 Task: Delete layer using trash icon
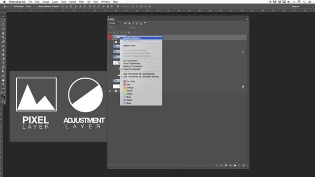(x=244, y=166)
